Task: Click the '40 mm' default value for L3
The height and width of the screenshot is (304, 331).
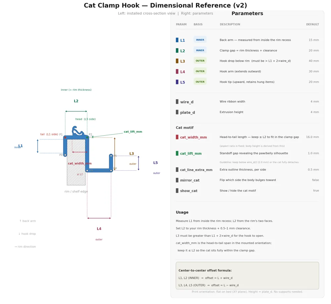Action: (314, 61)
